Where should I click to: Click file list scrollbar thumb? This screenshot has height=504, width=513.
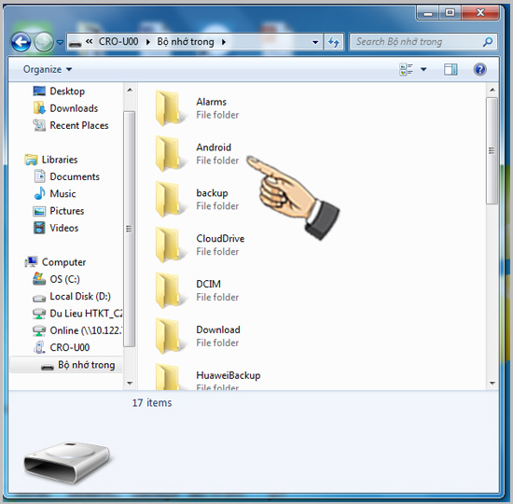pos(492,150)
